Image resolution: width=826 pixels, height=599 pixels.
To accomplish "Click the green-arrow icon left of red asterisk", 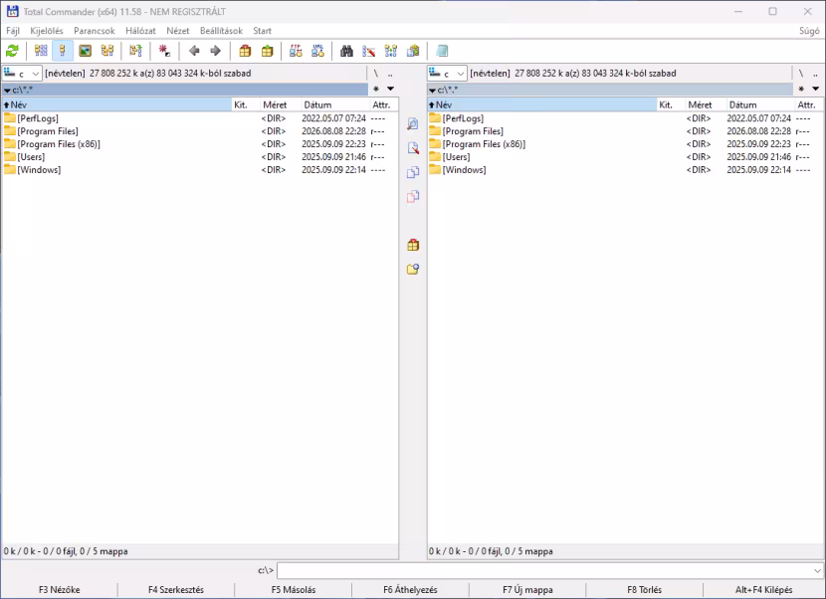I will (136, 51).
